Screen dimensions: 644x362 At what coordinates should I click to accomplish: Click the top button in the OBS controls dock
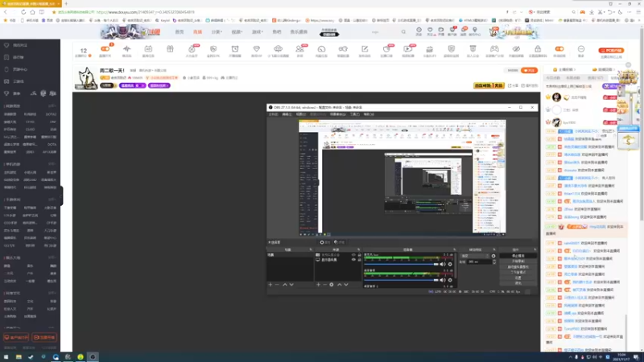click(518, 256)
